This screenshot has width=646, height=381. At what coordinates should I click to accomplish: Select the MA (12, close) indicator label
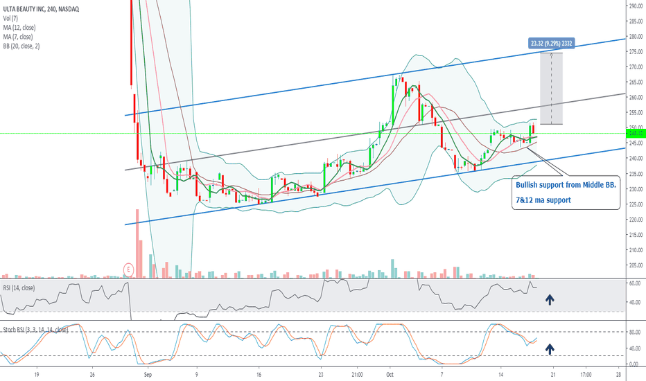[19, 28]
